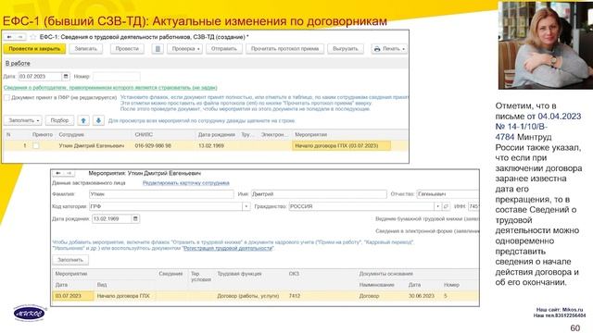Select the document date 30.06.2023 cell

[x=422, y=296]
